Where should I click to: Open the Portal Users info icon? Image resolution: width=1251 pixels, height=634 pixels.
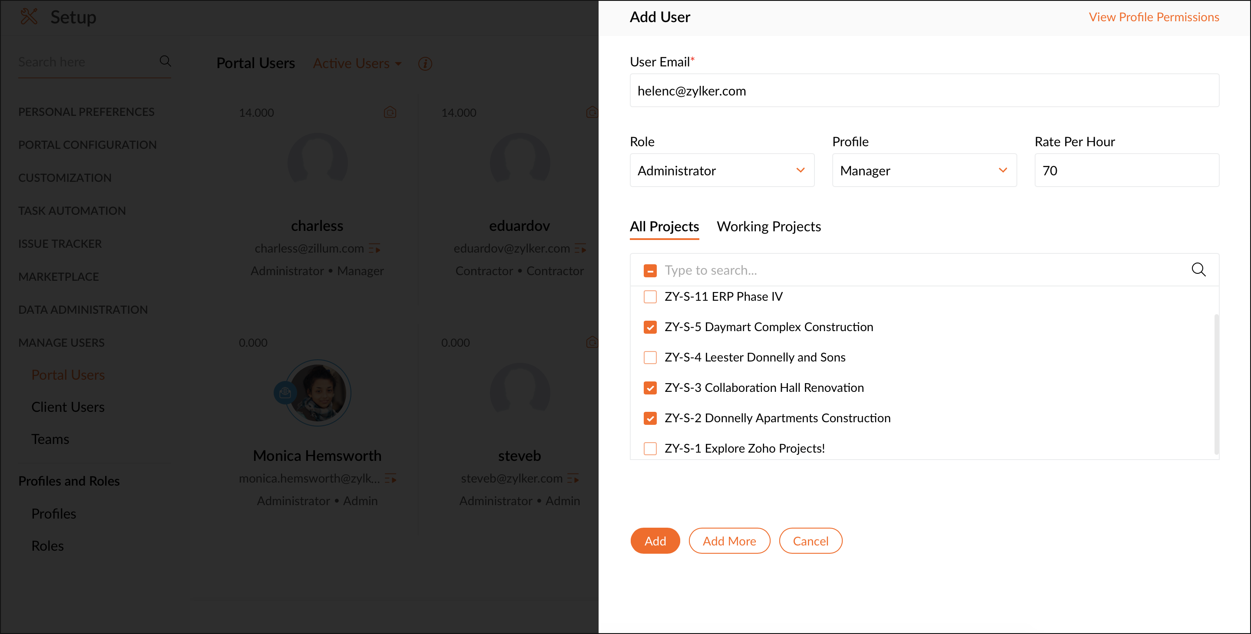click(425, 63)
